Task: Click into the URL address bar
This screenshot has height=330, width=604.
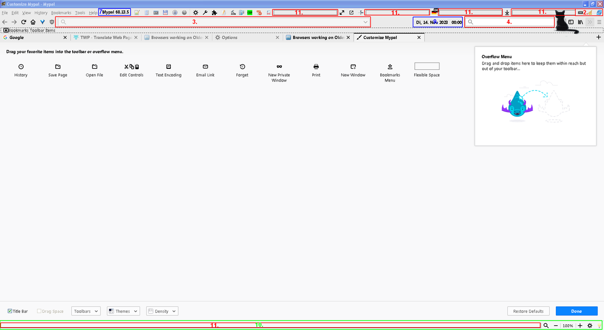Action: tap(213, 22)
